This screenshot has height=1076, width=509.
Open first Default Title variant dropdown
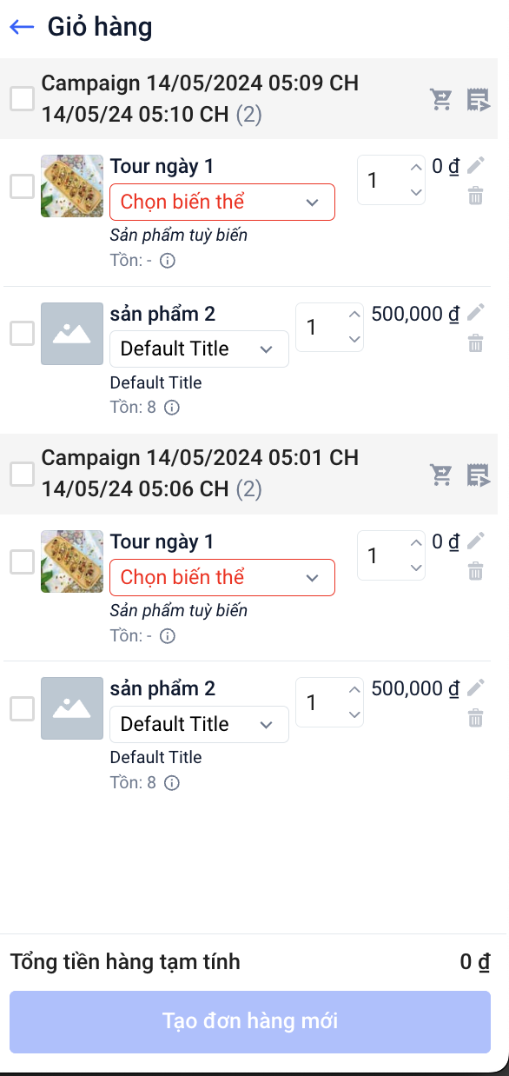199,349
